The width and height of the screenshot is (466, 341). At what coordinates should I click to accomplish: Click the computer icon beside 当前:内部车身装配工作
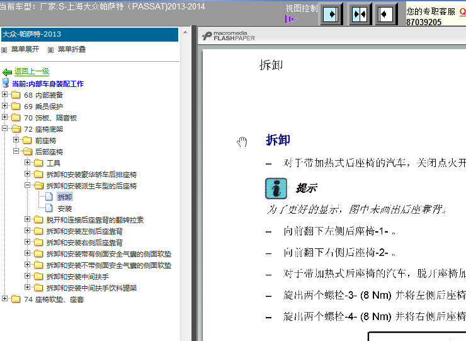click(5, 83)
